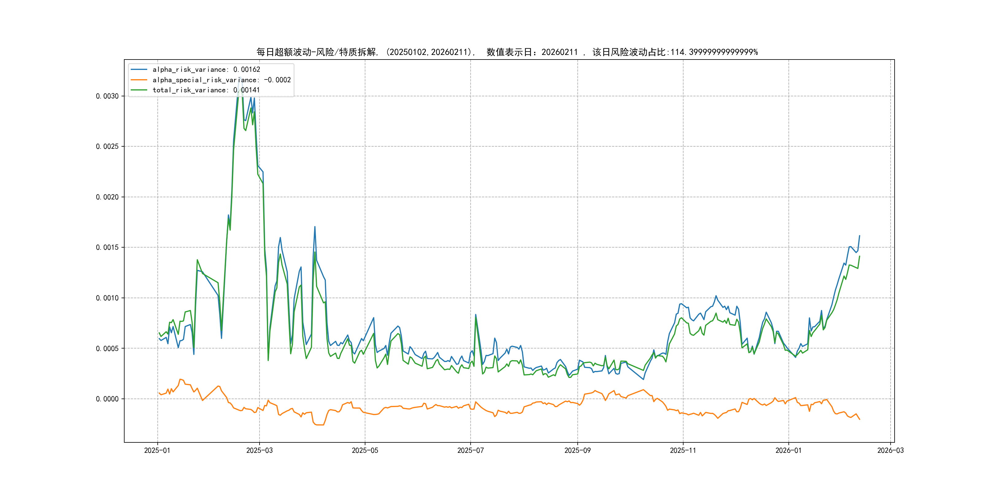The height and width of the screenshot is (497, 994).
Task: Click the 2025-09 x-axis tick label
Action: click(577, 450)
